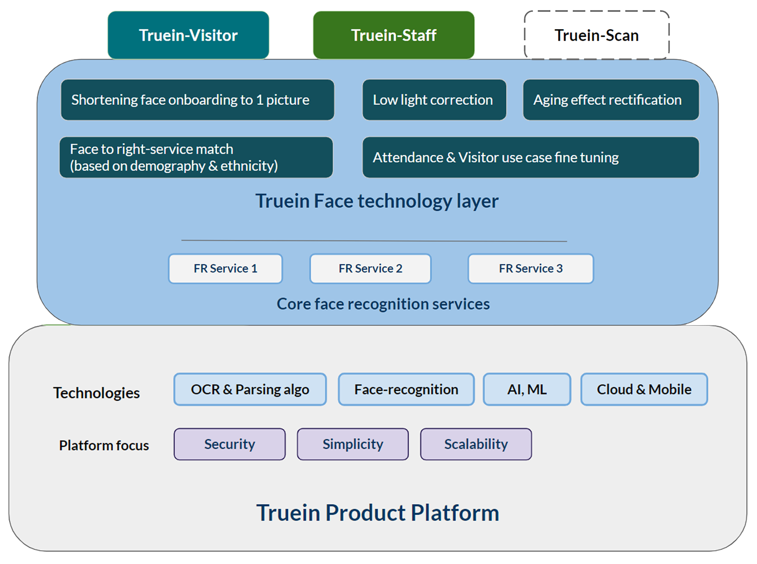This screenshot has height=564, width=757.
Task: Click the Cloud & Mobile box
Action: click(x=644, y=389)
